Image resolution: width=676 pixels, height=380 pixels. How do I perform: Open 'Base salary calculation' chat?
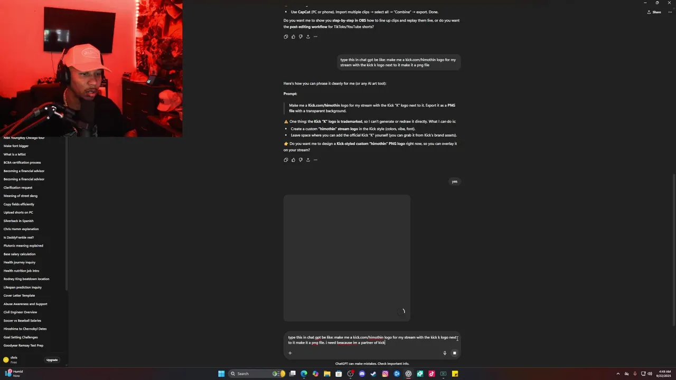(x=20, y=254)
